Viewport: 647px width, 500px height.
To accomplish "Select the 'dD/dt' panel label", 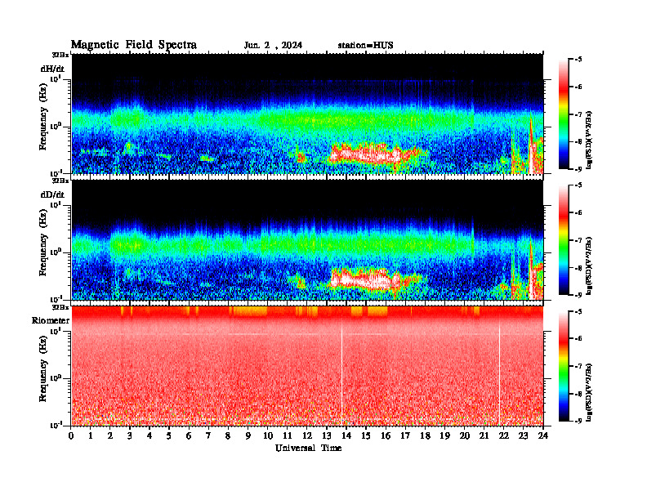I will point(52,194).
